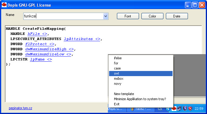The height and width of the screenshot is (114, 207).
Task: Click the LPCTSTR type text
Action: point(19,59)
